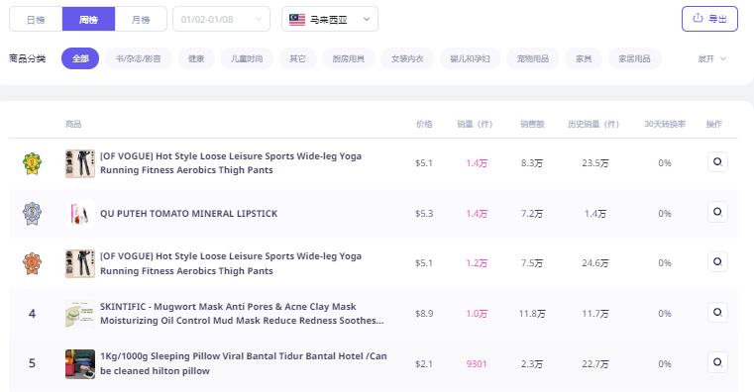Screen dimensions: 754x392
Task: Click the $5.3 price cell
Action: pos(424,213)
